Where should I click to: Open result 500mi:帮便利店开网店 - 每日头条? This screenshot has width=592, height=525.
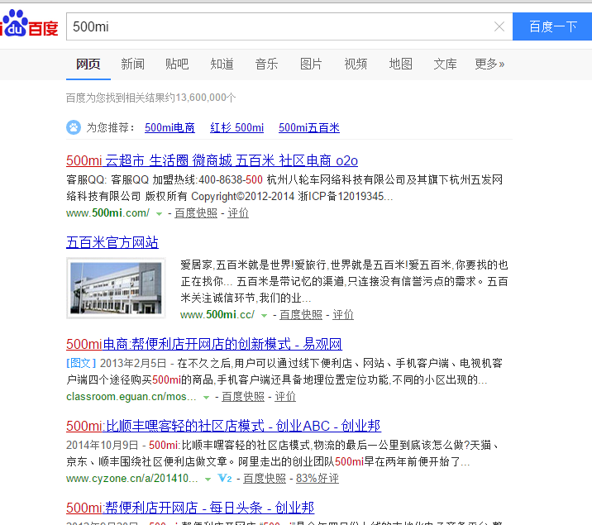190,508
